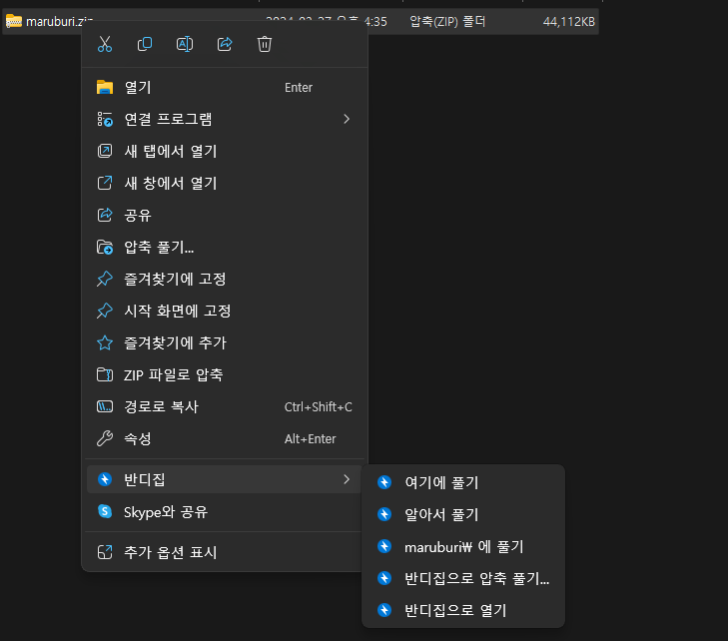Choose 알아서 풀기 in Bandizip submenu
Image resolution: width=728 pixels, height=641 pixels.
463,514
